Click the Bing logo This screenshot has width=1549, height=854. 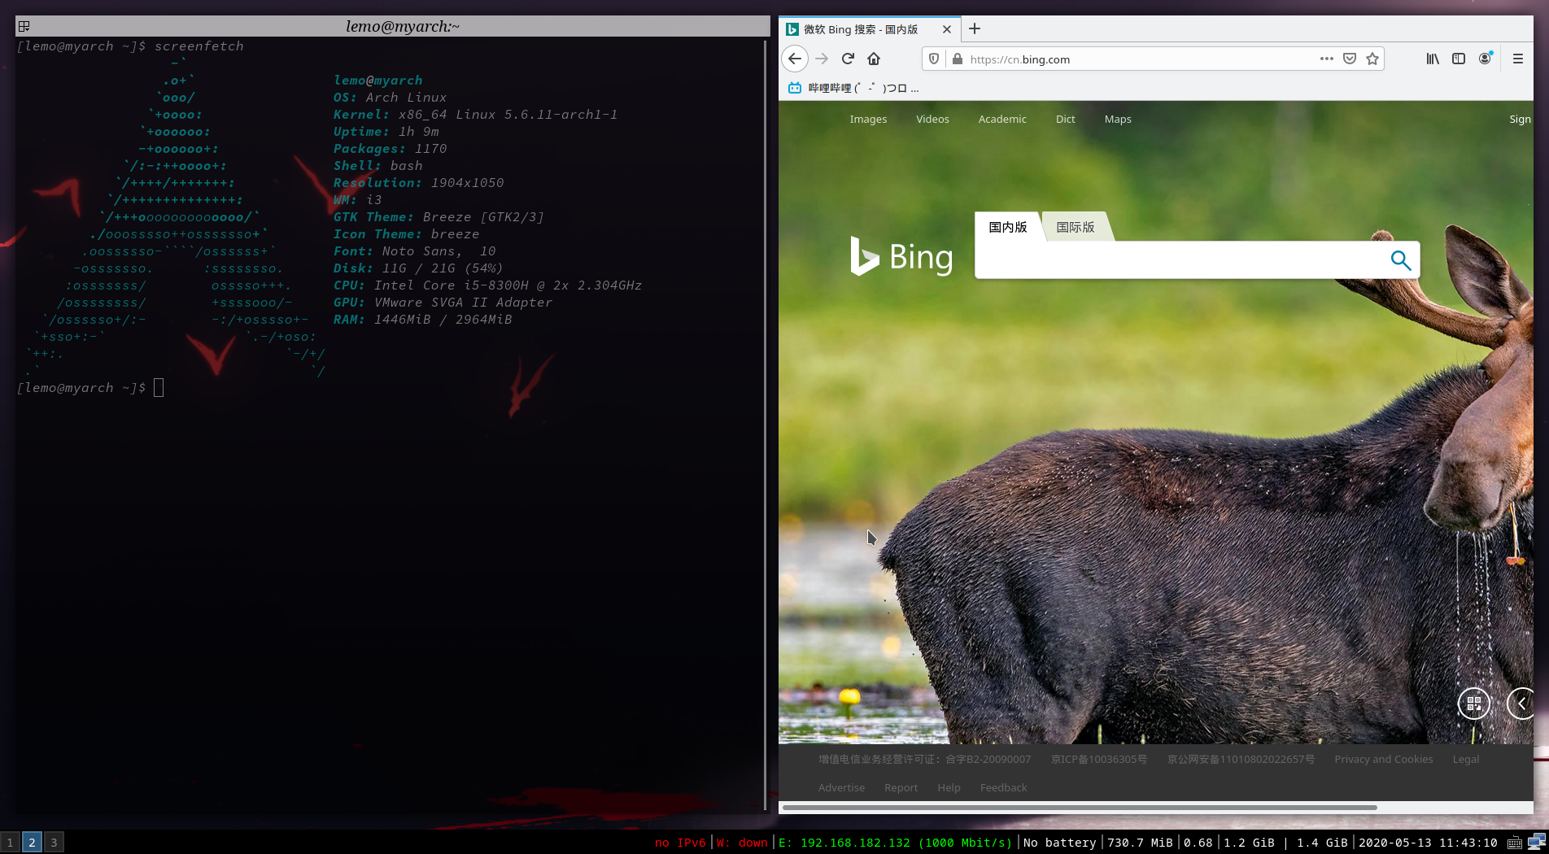(x=901, y=257)
